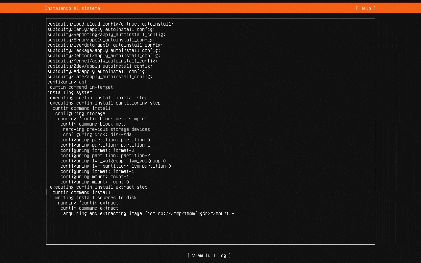Click the 'configuring apt' log line
This screenshot has width=421, height=263.
[x=67, y=82]
